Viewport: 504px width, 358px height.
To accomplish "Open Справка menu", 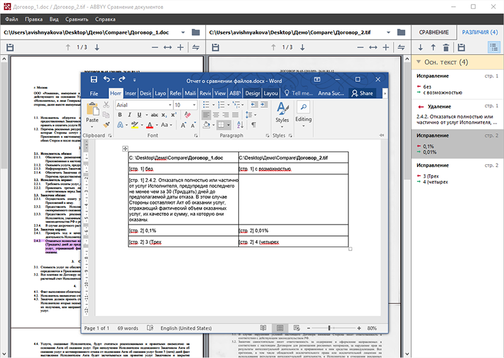I will coord(105,20).
